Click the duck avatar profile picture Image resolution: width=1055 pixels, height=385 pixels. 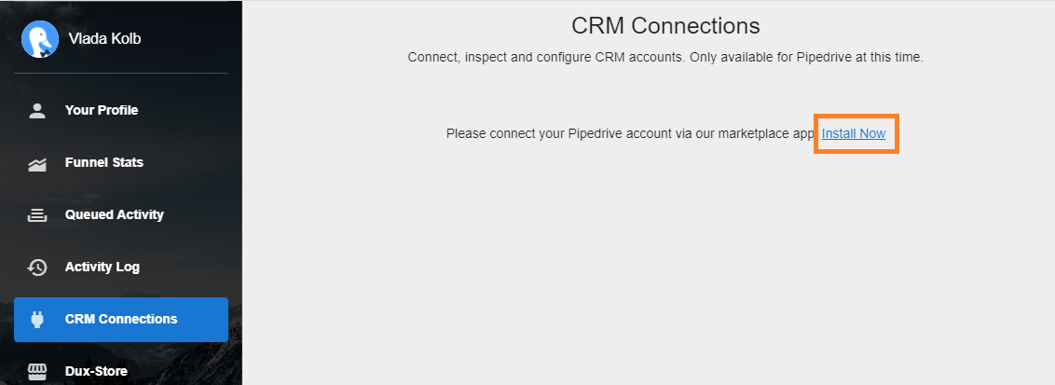pos(40,39)
